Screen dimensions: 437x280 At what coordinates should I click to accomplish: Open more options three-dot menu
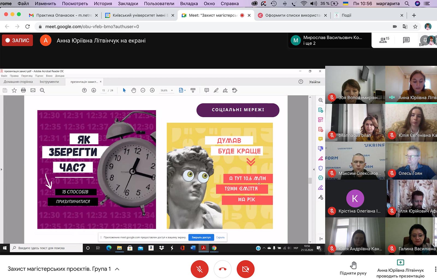435,269
